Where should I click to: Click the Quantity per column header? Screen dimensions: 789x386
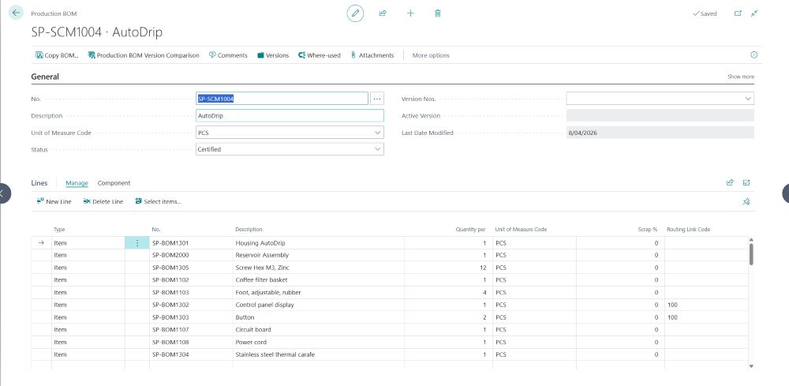tap(470, 230)
